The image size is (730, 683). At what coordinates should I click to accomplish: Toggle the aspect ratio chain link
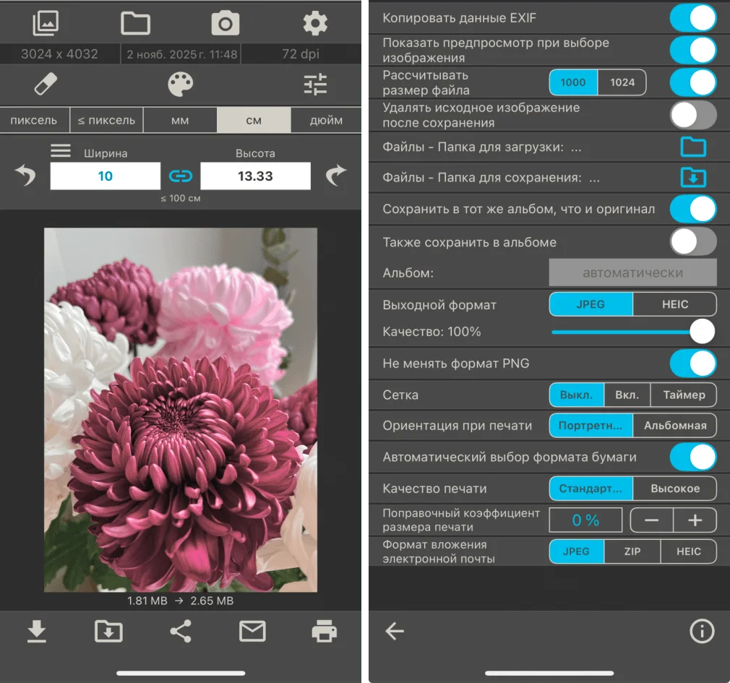[180, 176]
